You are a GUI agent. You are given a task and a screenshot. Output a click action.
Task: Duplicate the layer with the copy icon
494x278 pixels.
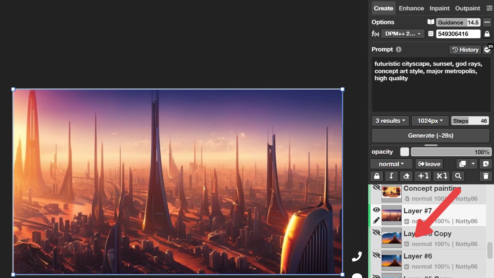point(462,164)
